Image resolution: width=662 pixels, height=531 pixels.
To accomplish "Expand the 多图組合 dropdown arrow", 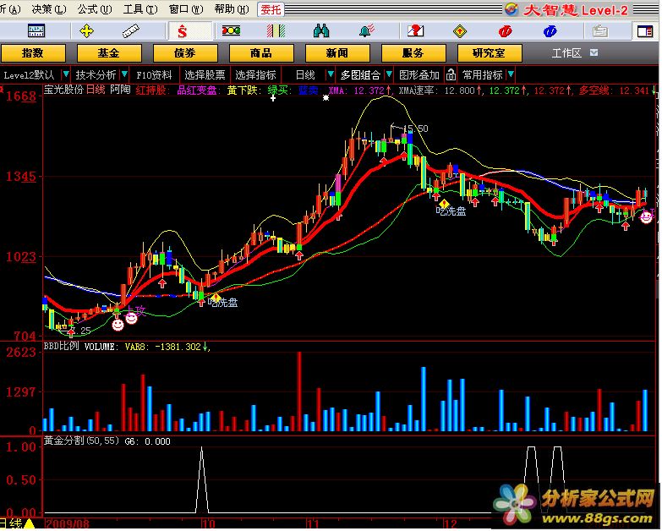I will tap(389, 74).
